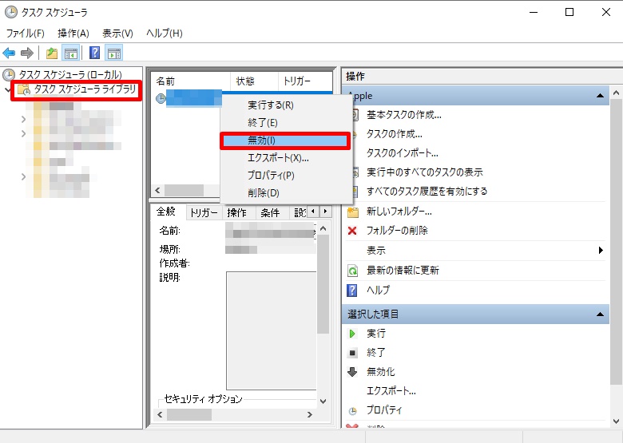Click the Up one level folder icon

click(52, 53)
